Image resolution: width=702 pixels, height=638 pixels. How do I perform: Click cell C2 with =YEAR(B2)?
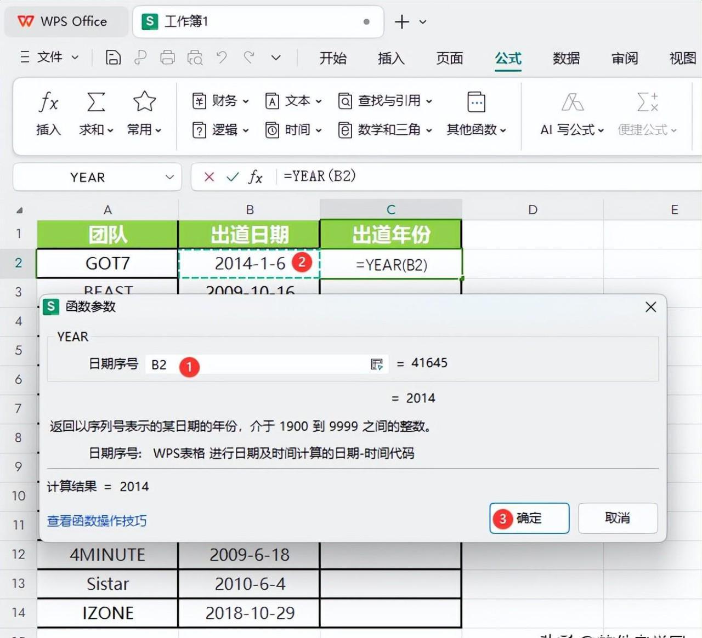pos(391,265)
